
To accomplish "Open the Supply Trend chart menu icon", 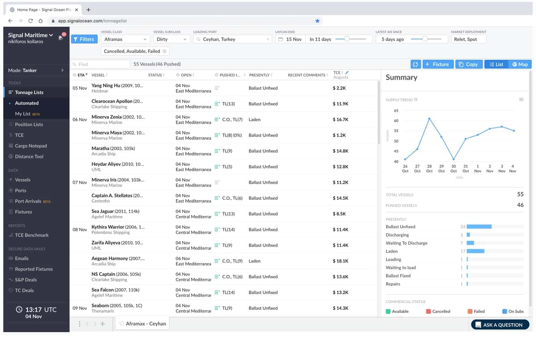I will point(521,99).
